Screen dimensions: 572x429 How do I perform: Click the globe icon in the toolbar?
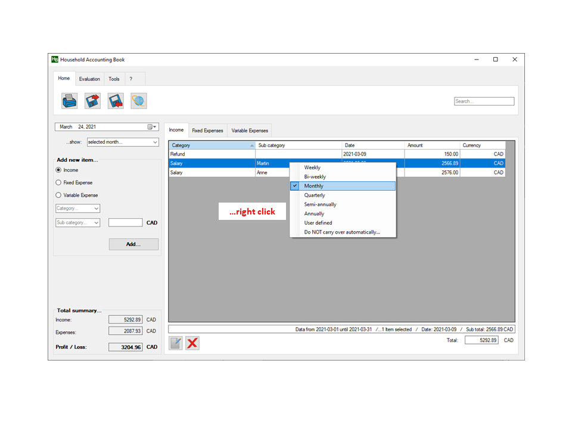click(x=139, y=101)
